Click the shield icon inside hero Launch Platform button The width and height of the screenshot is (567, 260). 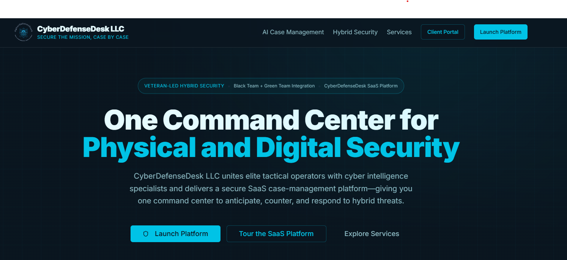(x=146, y=234)
